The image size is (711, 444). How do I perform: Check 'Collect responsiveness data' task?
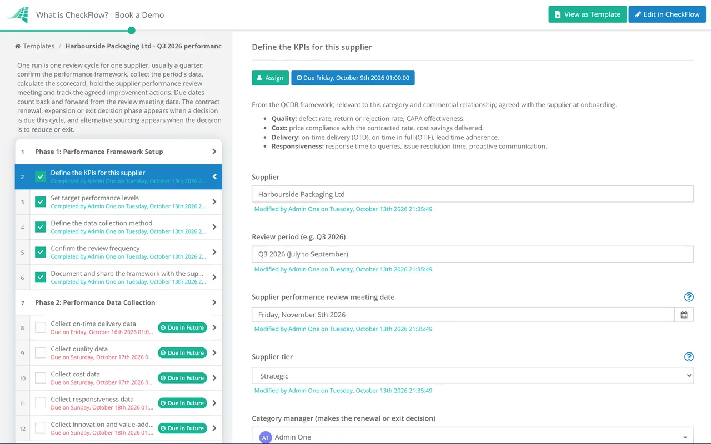click(x=41, y=403)
